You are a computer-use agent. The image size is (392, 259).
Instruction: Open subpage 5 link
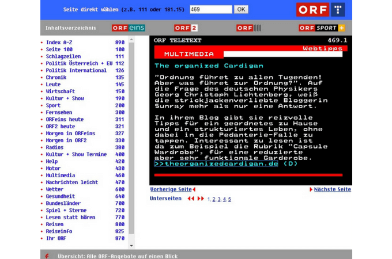click(229, 199)
